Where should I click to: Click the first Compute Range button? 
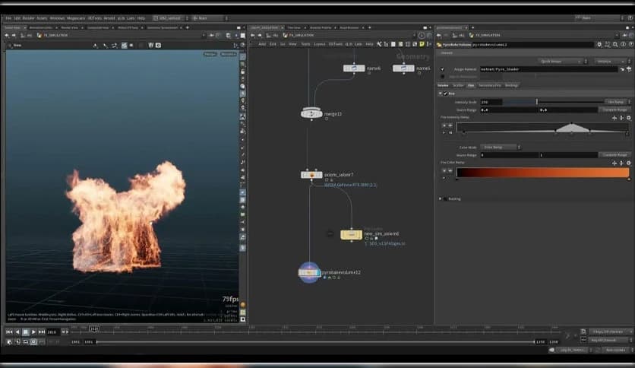[x=614, y=109]
